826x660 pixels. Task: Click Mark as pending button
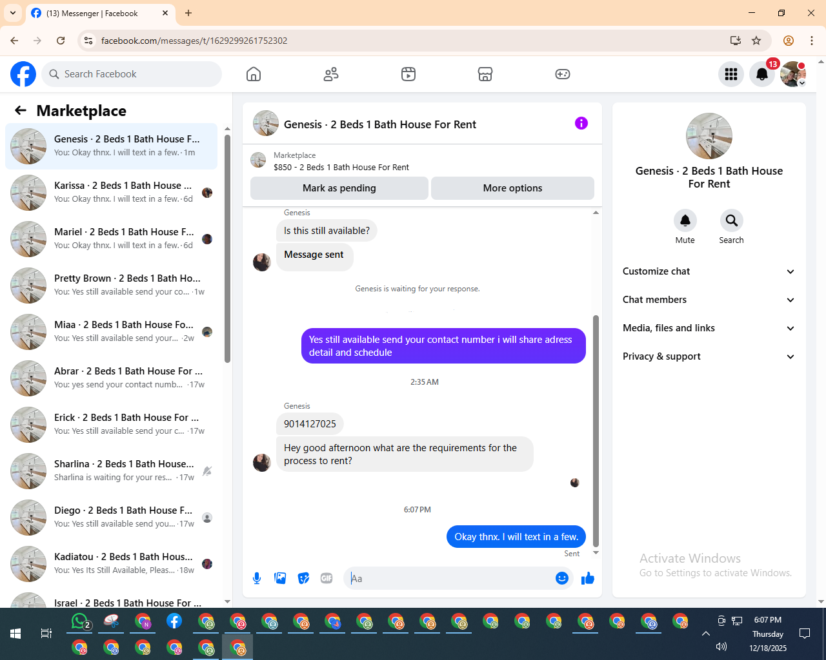(339, 188)
